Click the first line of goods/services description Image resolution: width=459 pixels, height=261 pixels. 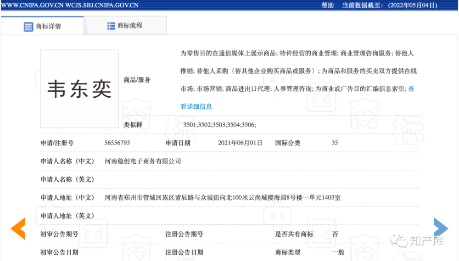pos(297,53)
